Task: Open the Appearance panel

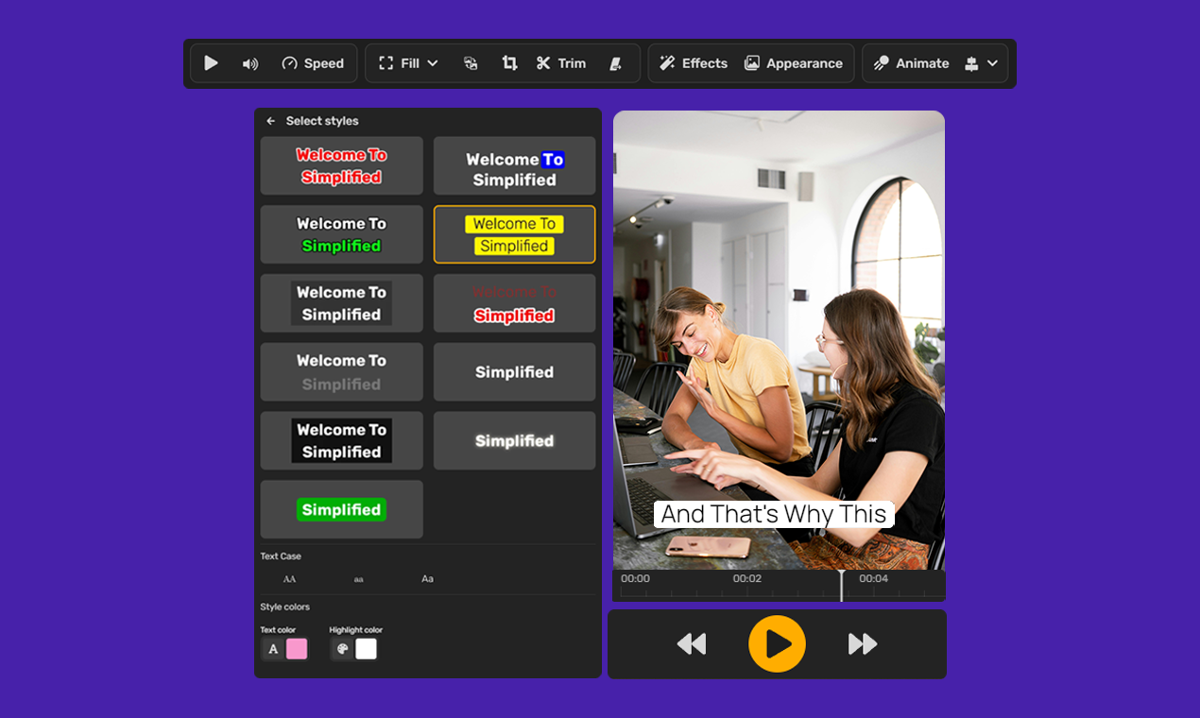Action: [795, 62]
